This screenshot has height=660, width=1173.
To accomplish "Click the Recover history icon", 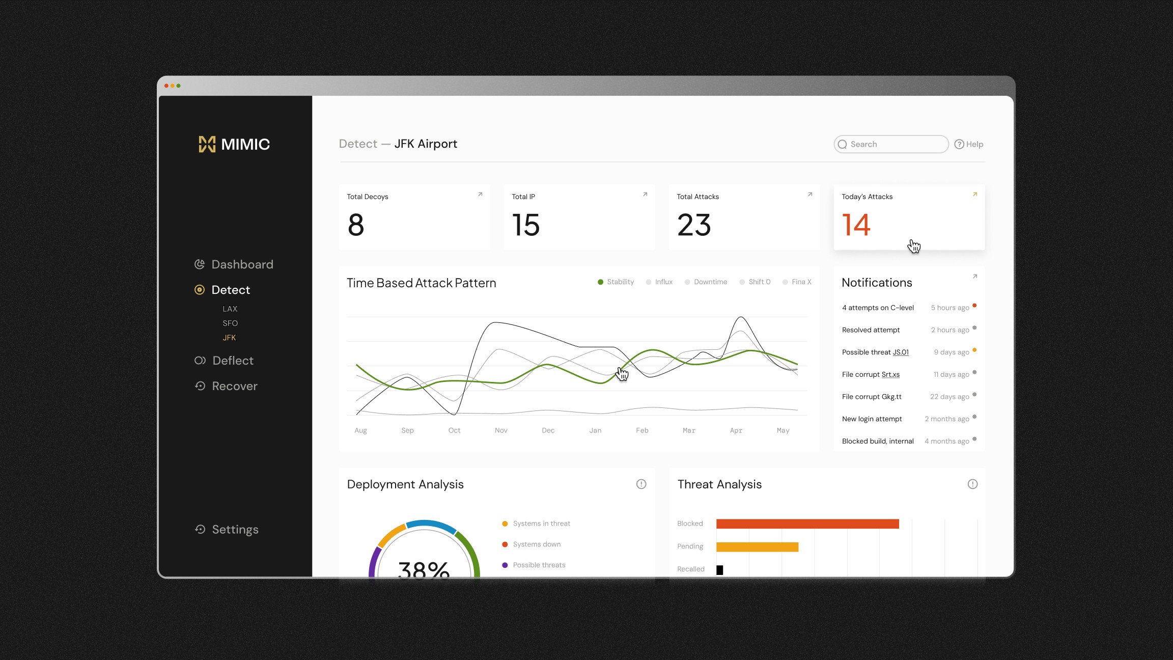I will coord(200,386).
